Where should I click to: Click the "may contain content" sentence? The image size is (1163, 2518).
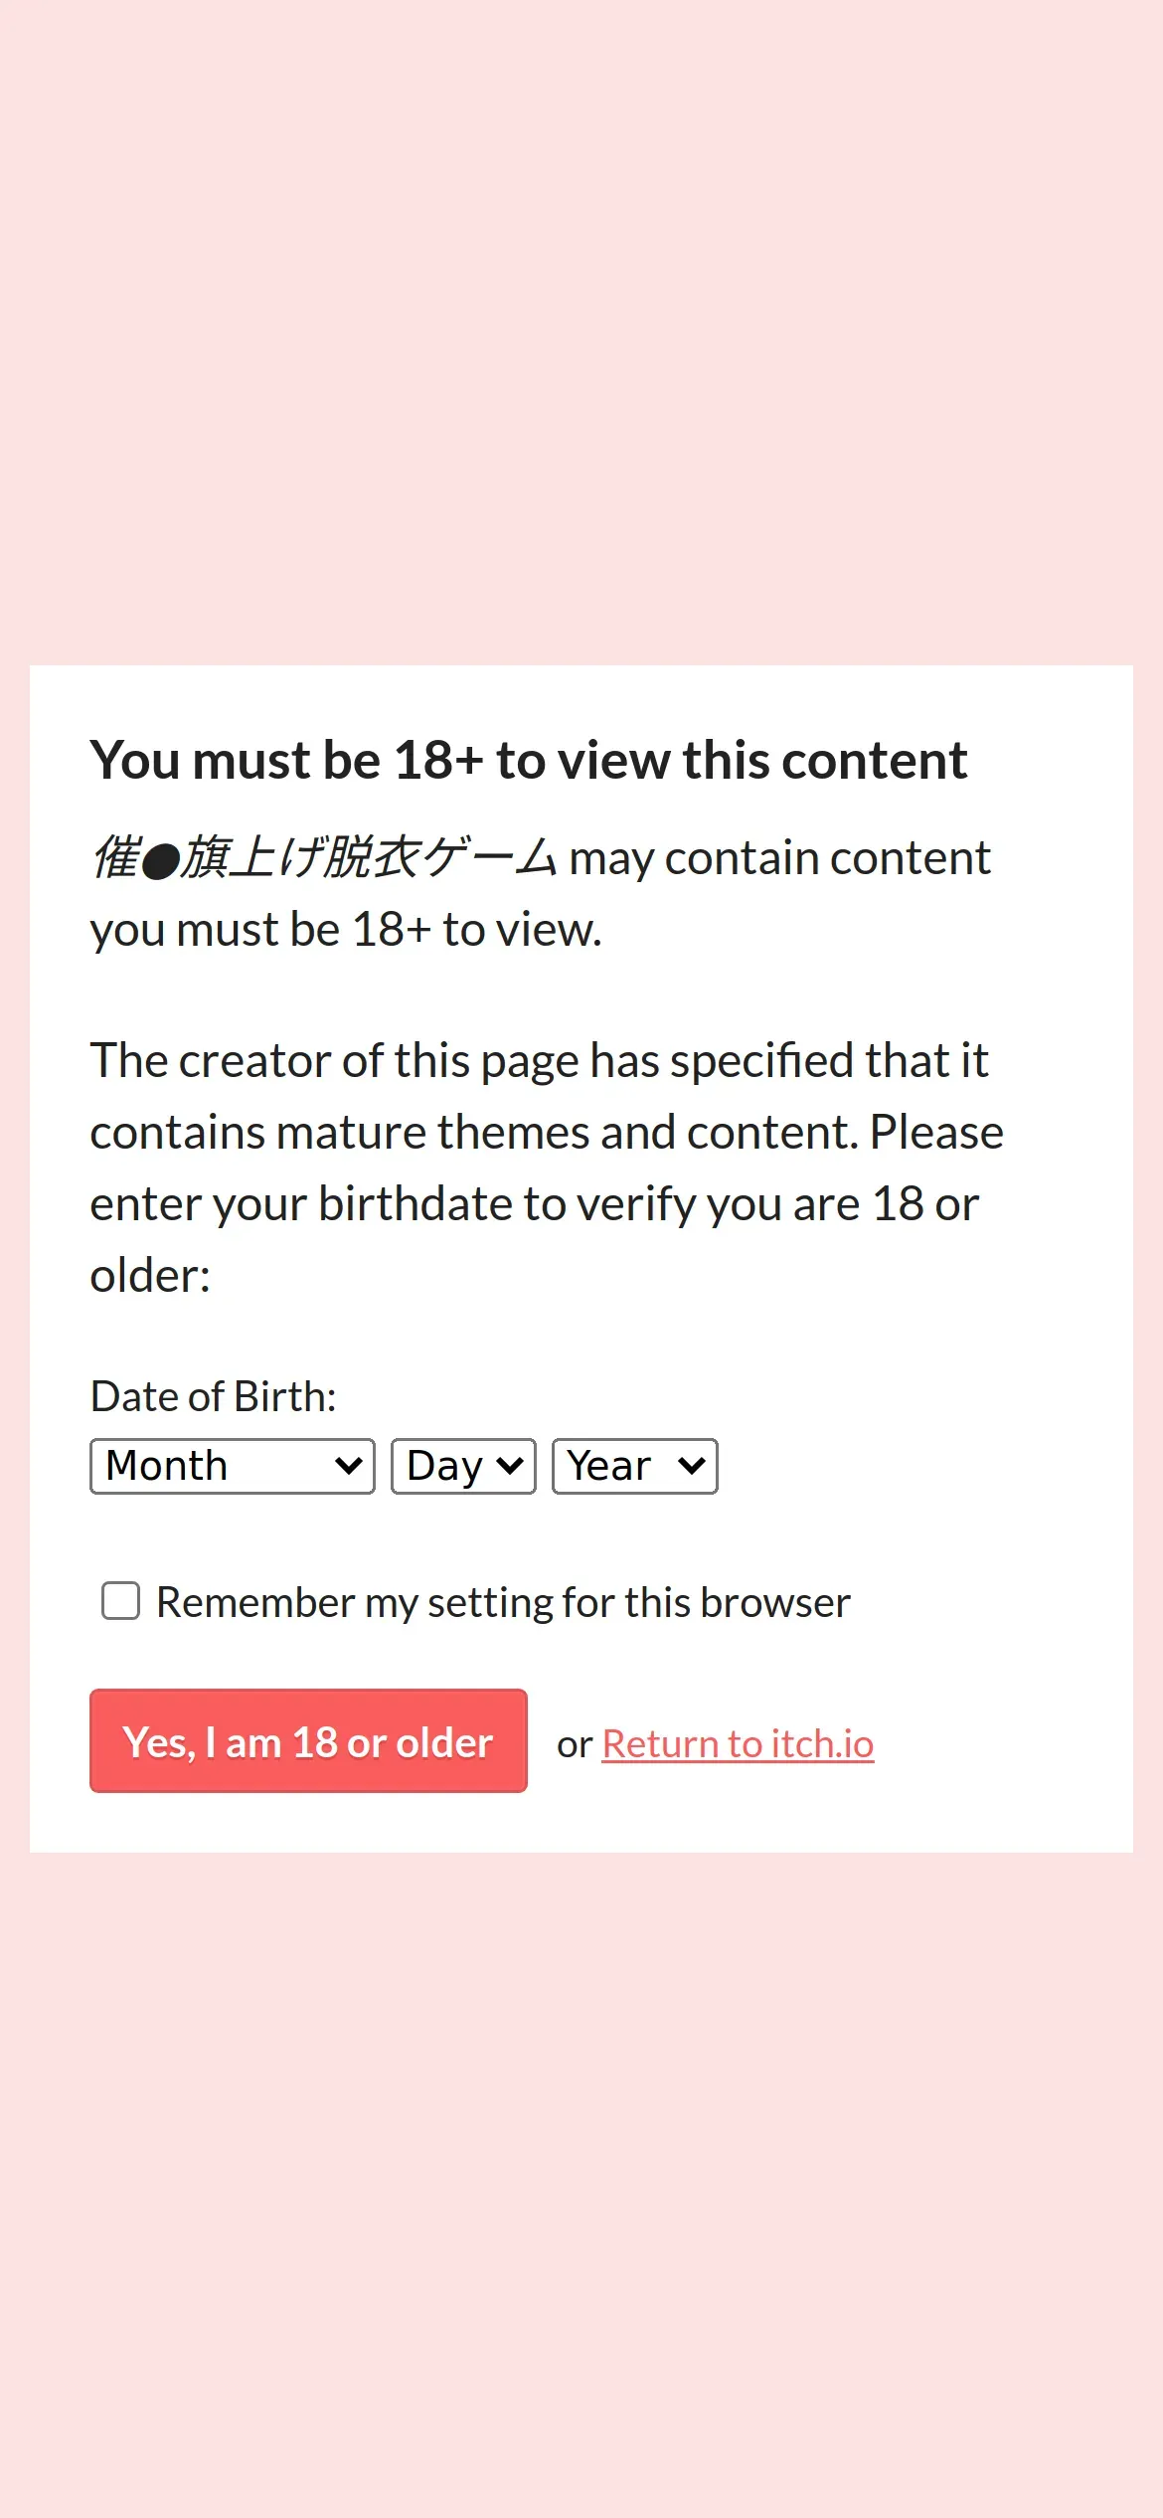coord(779,858)
